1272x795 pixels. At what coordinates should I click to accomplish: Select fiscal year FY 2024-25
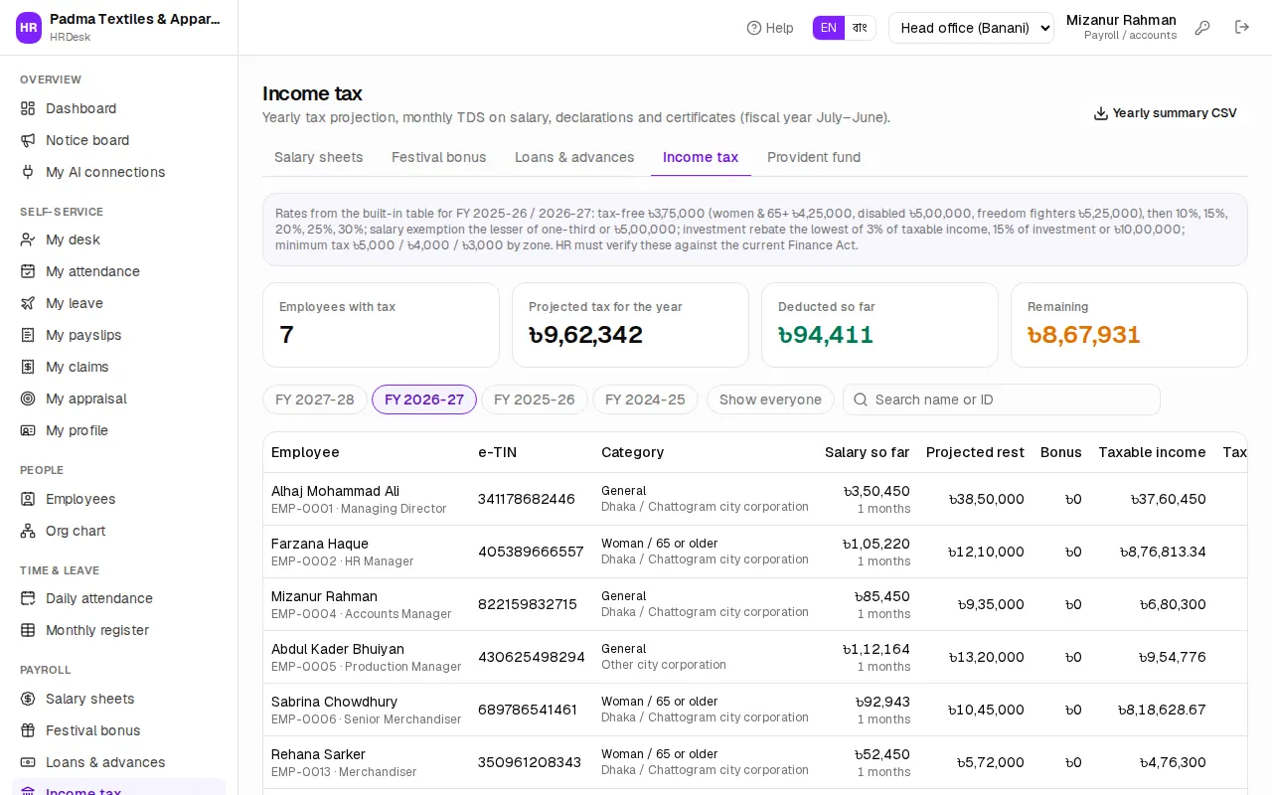tap(645, 399)
